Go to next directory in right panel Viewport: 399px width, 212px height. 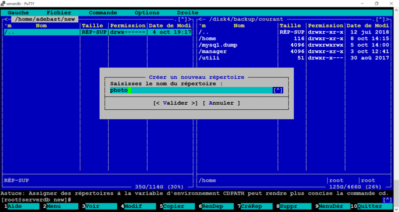coord(388,19)
